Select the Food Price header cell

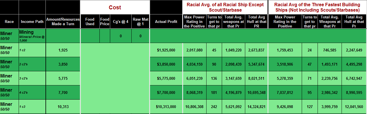click(x=105, y=22)
